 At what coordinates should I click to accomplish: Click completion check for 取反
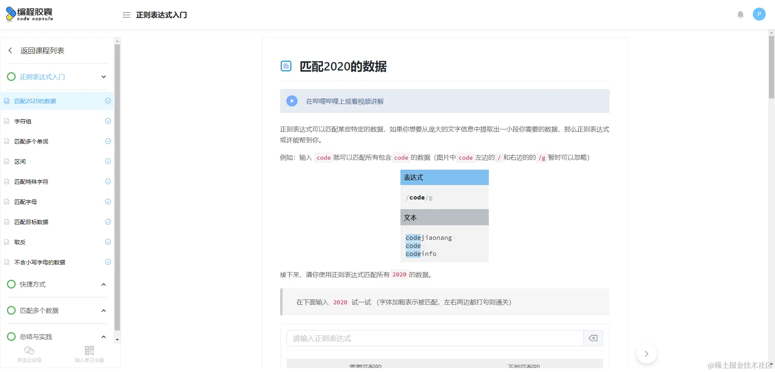(x=108, y=242)
